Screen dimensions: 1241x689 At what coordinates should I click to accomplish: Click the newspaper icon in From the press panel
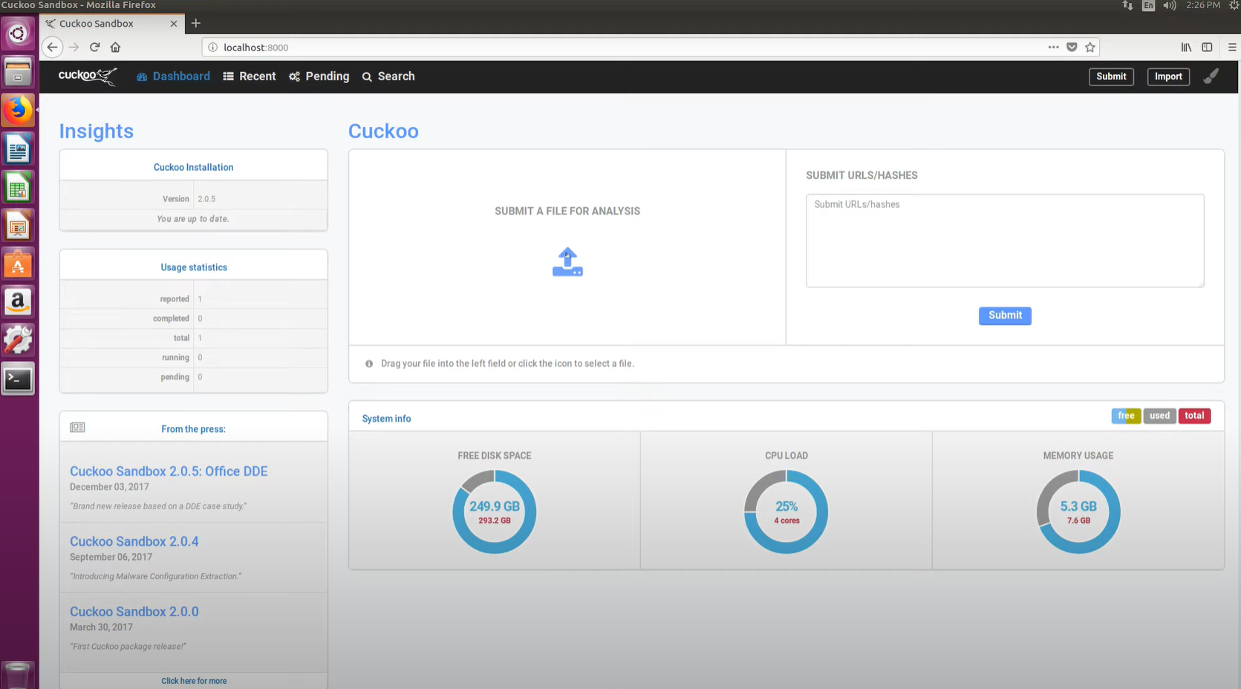click(77, 426)
